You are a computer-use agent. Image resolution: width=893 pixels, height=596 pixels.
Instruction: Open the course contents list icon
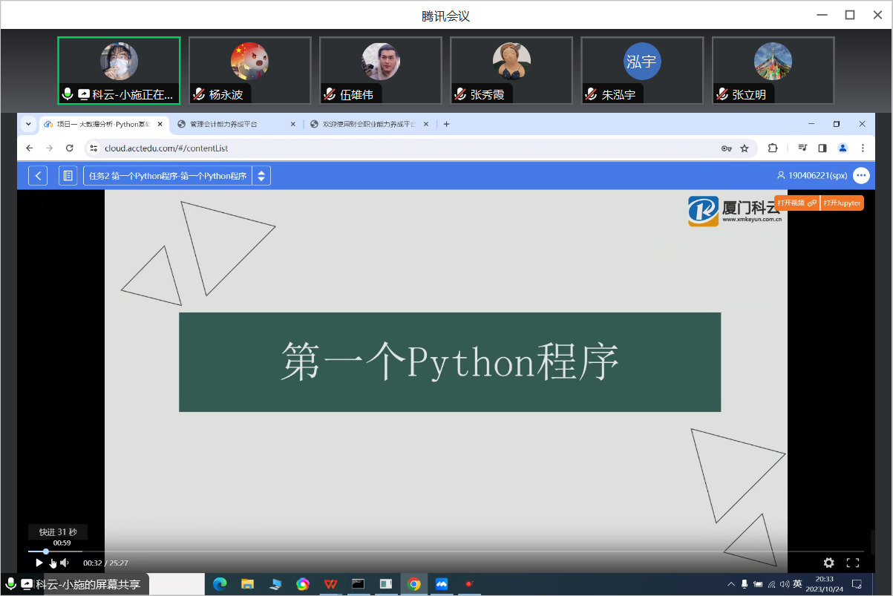pyautogui.click(x=68, y=176)
